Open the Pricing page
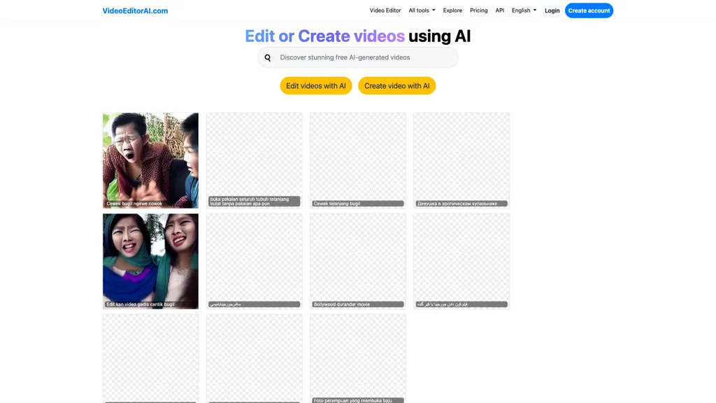 [x=478, y=10]
